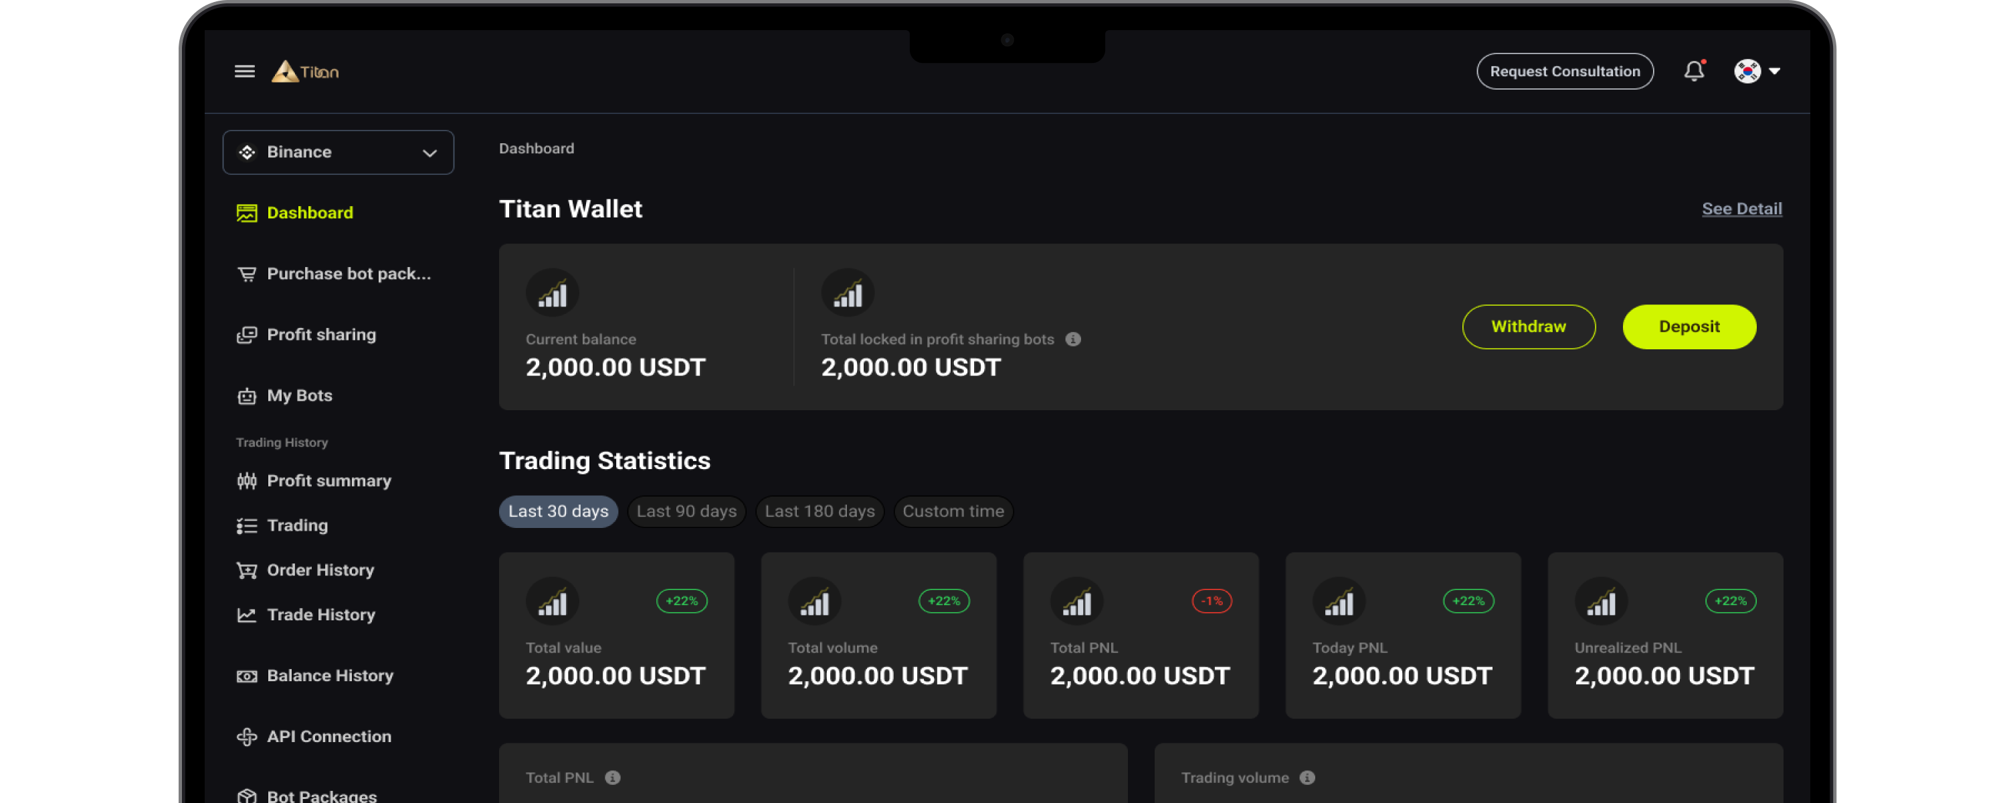
Task: Expand Custom time range options
Action: (x=953, y=511)
